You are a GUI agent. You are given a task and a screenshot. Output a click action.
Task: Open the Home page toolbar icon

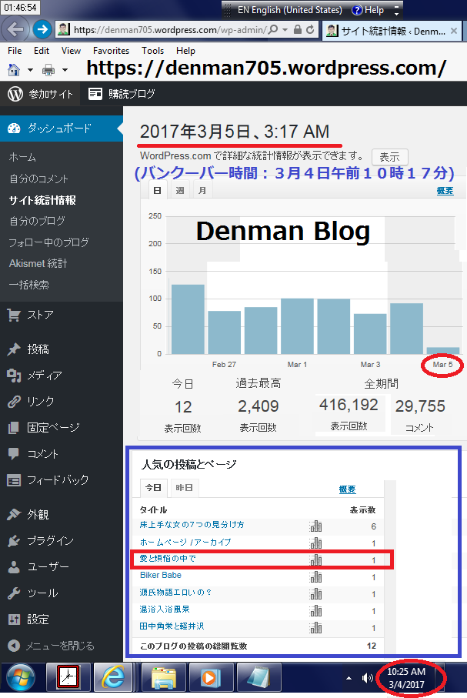click(x=15, y=70)
